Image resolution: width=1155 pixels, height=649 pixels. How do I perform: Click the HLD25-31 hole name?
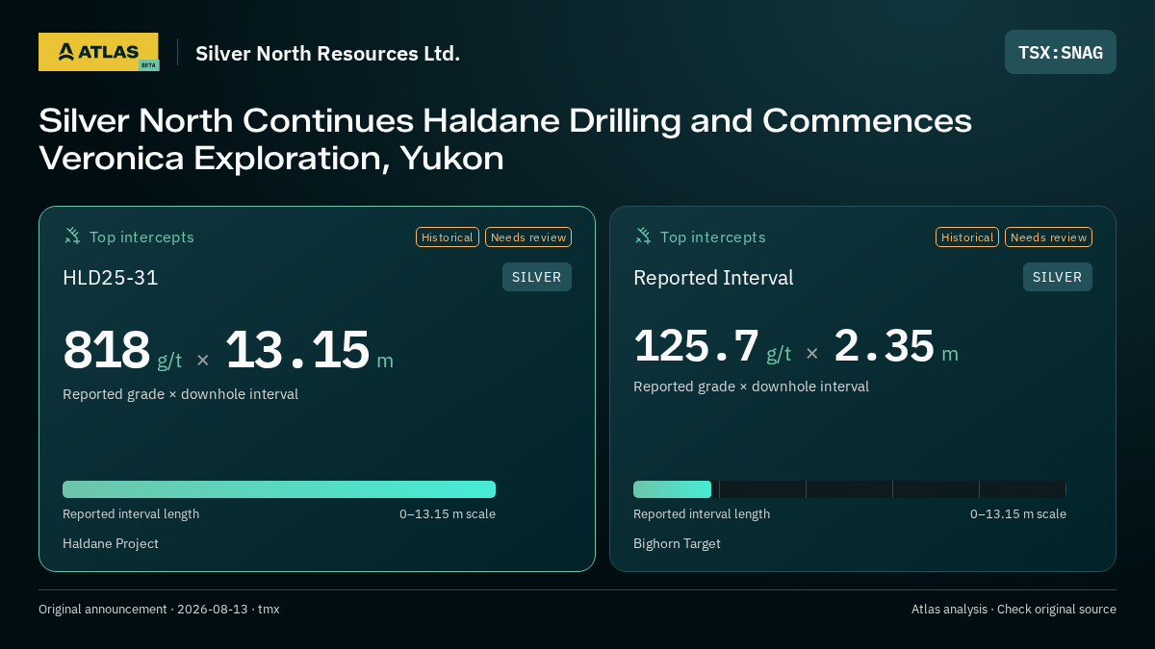coord(111,278)
